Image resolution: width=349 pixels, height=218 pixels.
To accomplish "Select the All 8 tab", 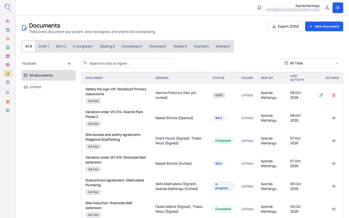I will pos(29,46).
